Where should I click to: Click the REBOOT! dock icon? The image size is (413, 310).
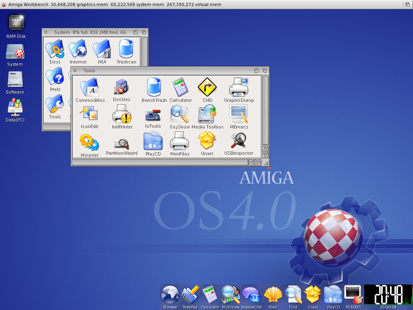pyautogui.click(x=353, y=295)
